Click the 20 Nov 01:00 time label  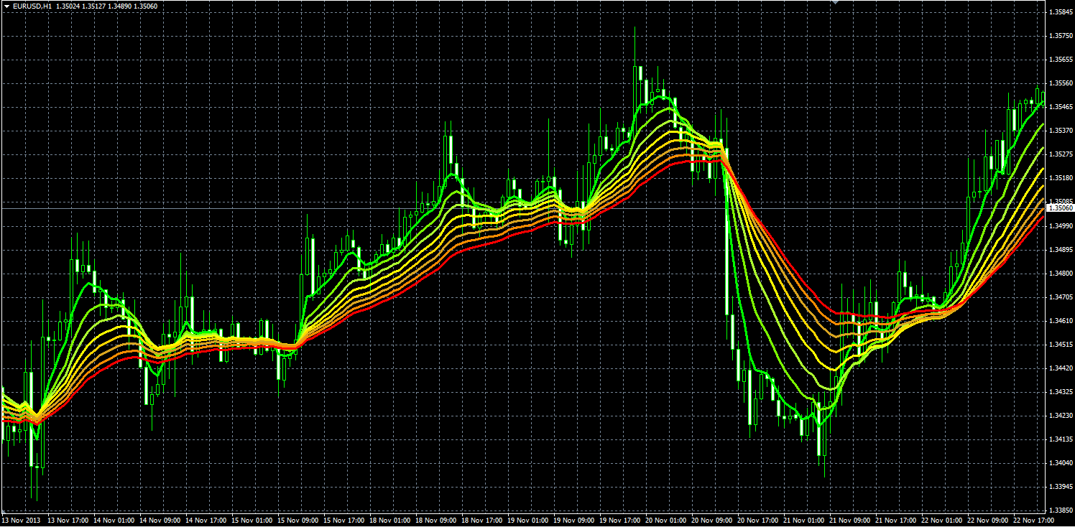point(667,520)
